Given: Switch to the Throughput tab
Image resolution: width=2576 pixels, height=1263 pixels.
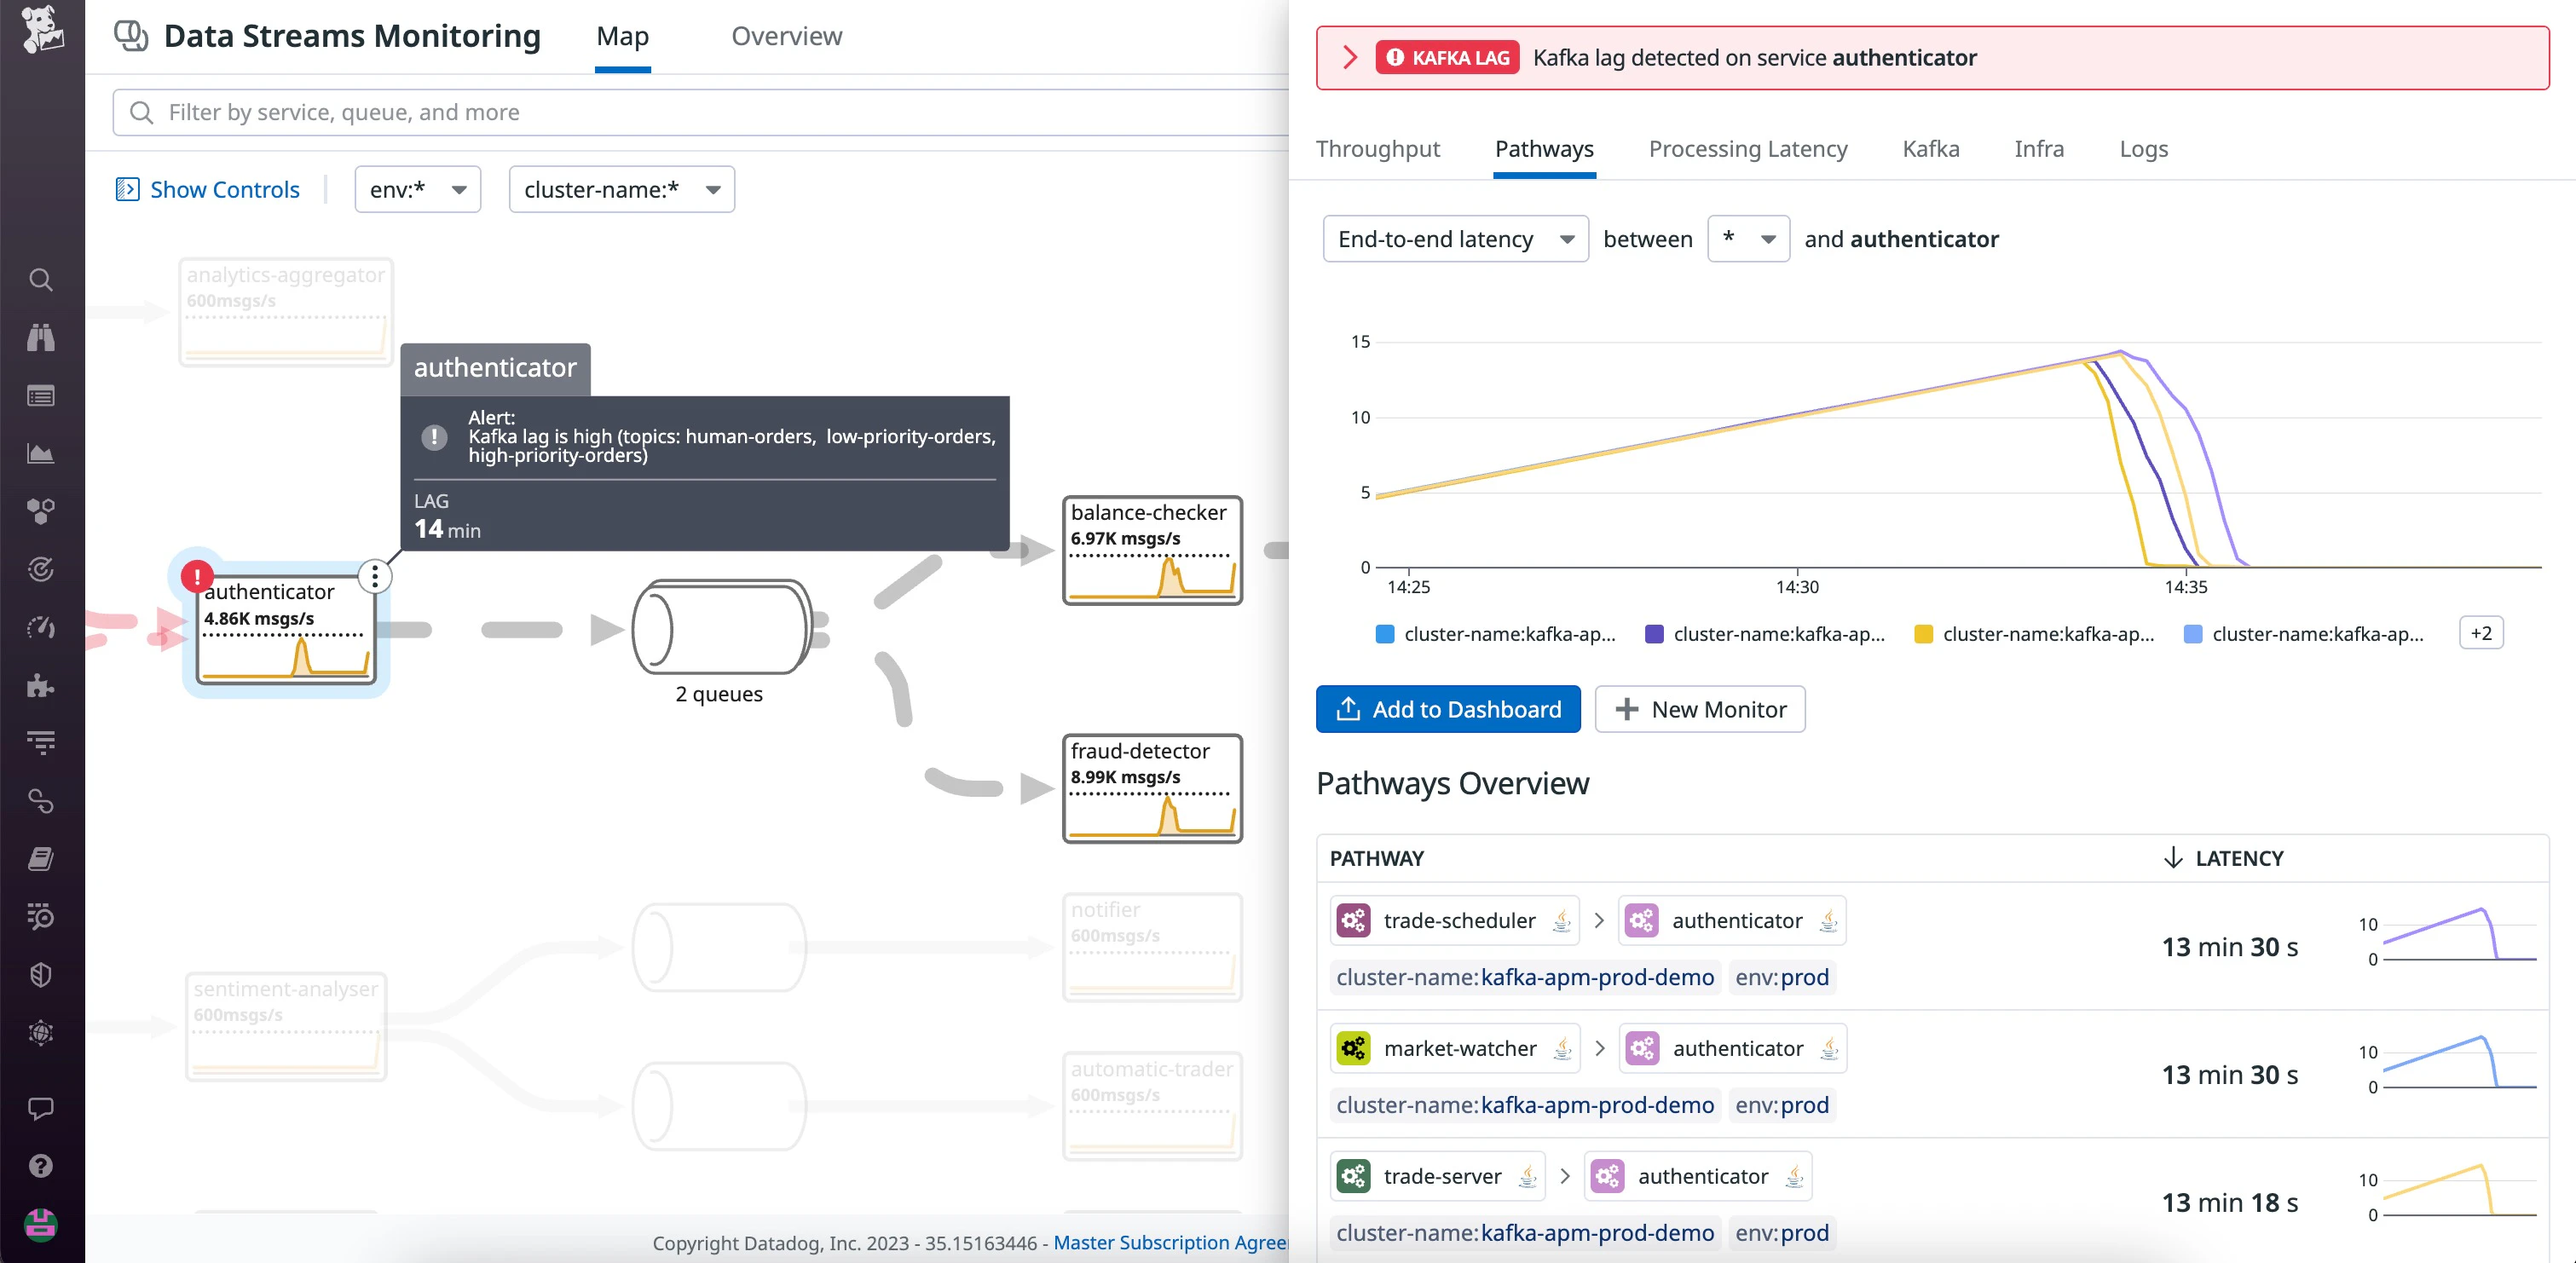Looking at the screenshot, I should [1377, 149].
